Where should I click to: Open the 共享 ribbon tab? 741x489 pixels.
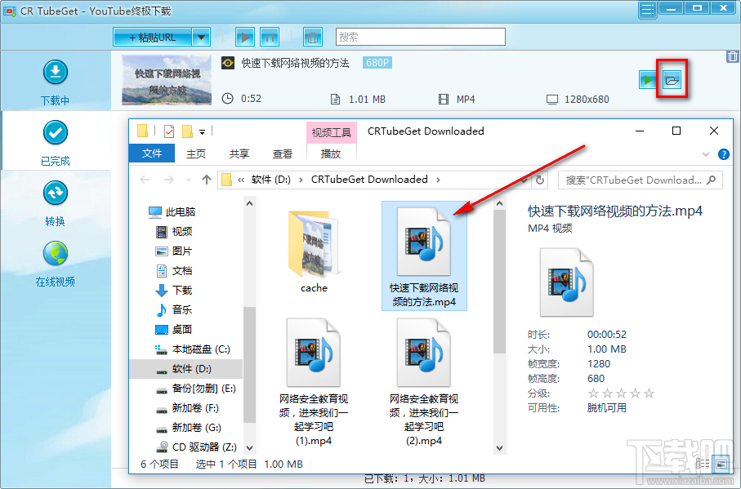click(x=239, y=153)
